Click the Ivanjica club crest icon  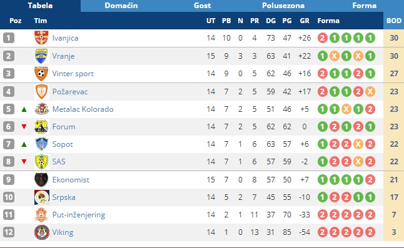(x=41, y=38)
